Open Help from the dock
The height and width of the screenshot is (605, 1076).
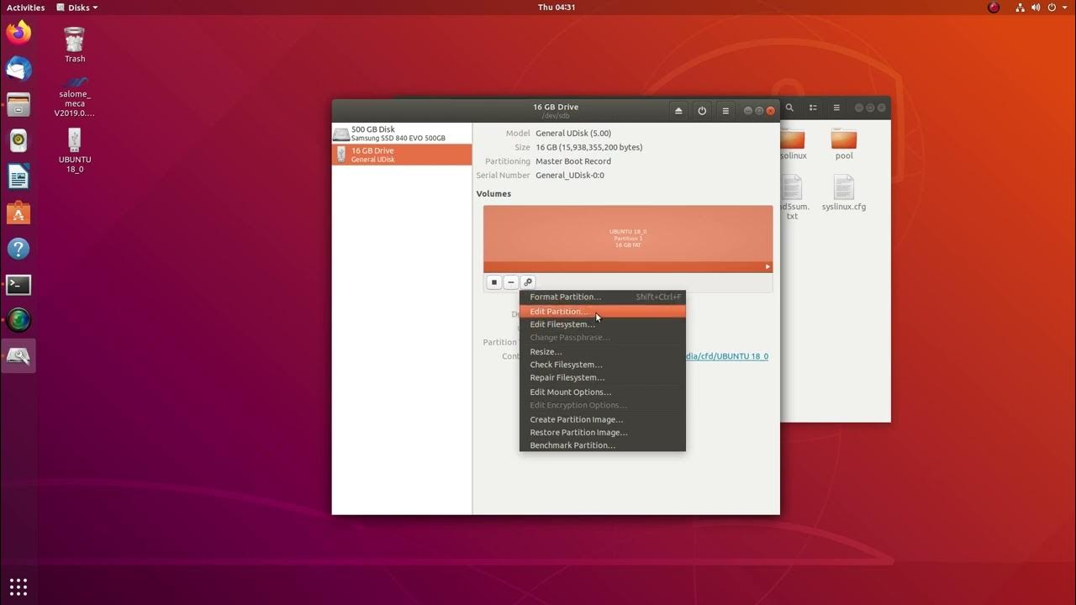[x=18, y=249]
